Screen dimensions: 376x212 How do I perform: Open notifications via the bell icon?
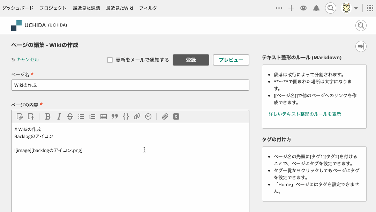tap(316, 8)
